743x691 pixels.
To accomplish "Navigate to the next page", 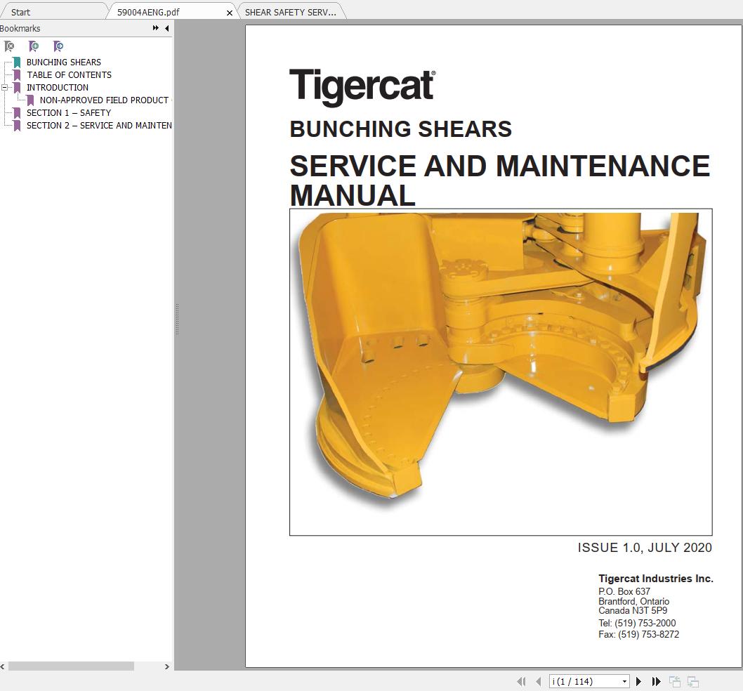I will (x=639, y=681).
